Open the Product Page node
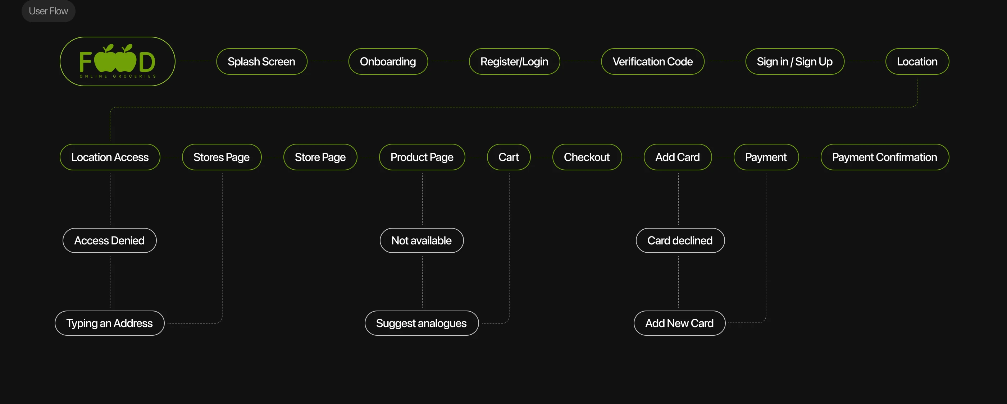The image size is (1007, 404). (x=422, y=157)
